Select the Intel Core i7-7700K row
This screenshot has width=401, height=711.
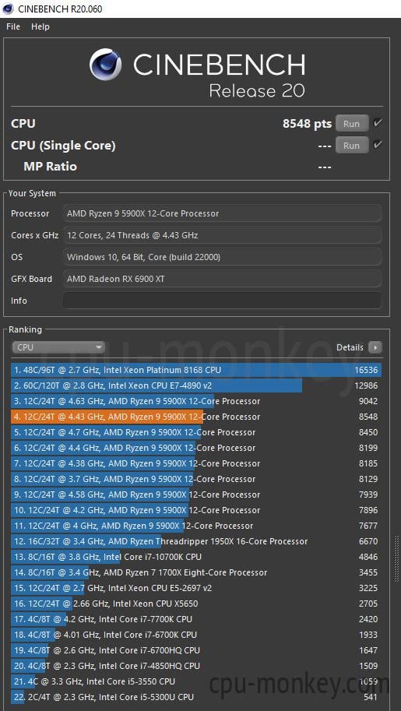pos(196,619)
